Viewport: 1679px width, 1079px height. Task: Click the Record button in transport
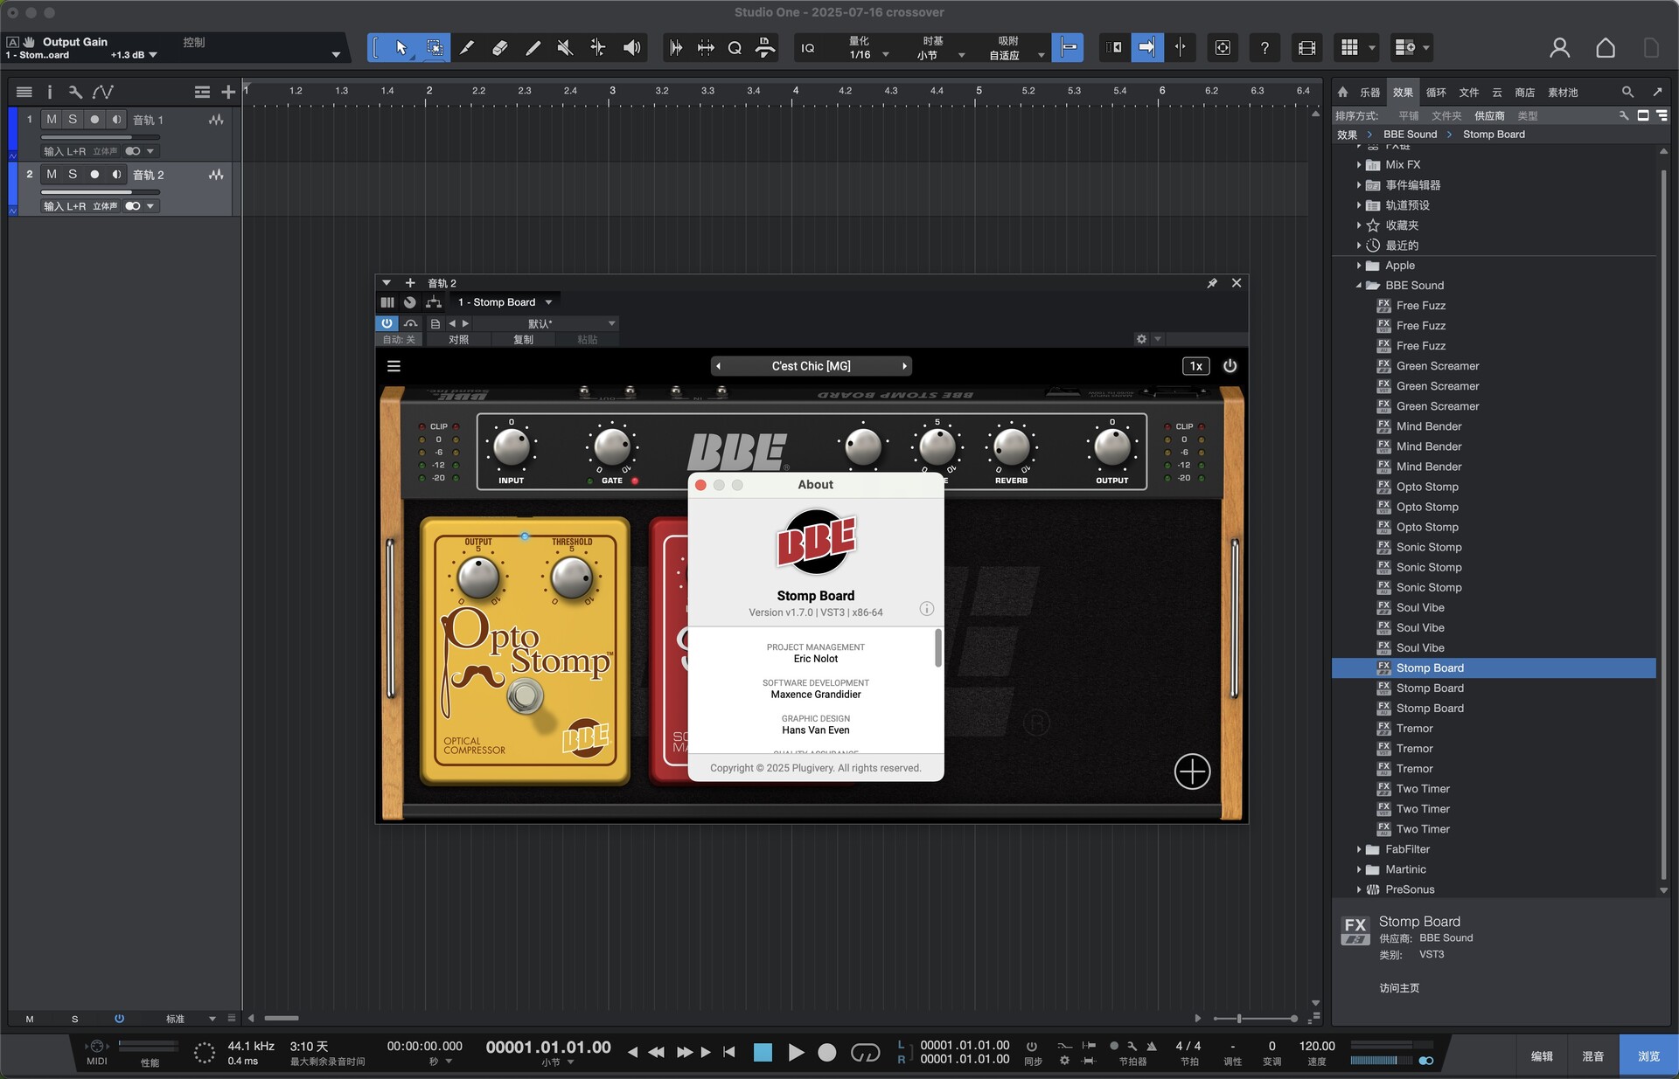[x=827, y=1053]
